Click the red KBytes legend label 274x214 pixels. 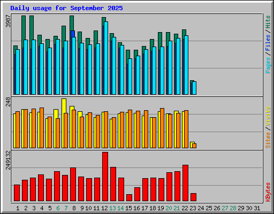[x=268, y=192]
